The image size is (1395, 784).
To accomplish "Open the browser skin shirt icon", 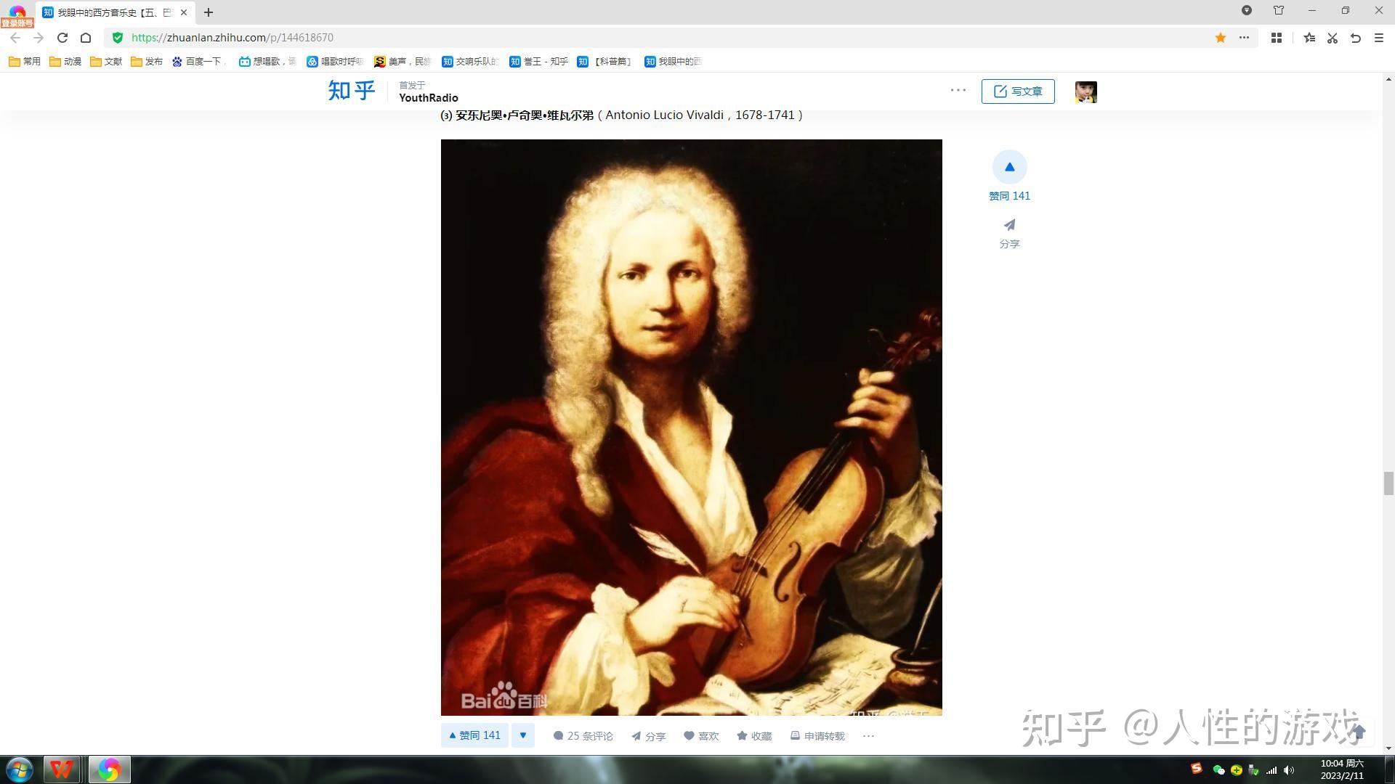I will click(1279, 10).
